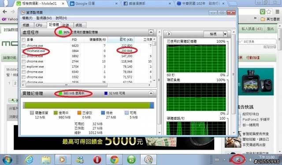
Task: Open Chrome's hamburger menu
Action: tap(278, 12)
